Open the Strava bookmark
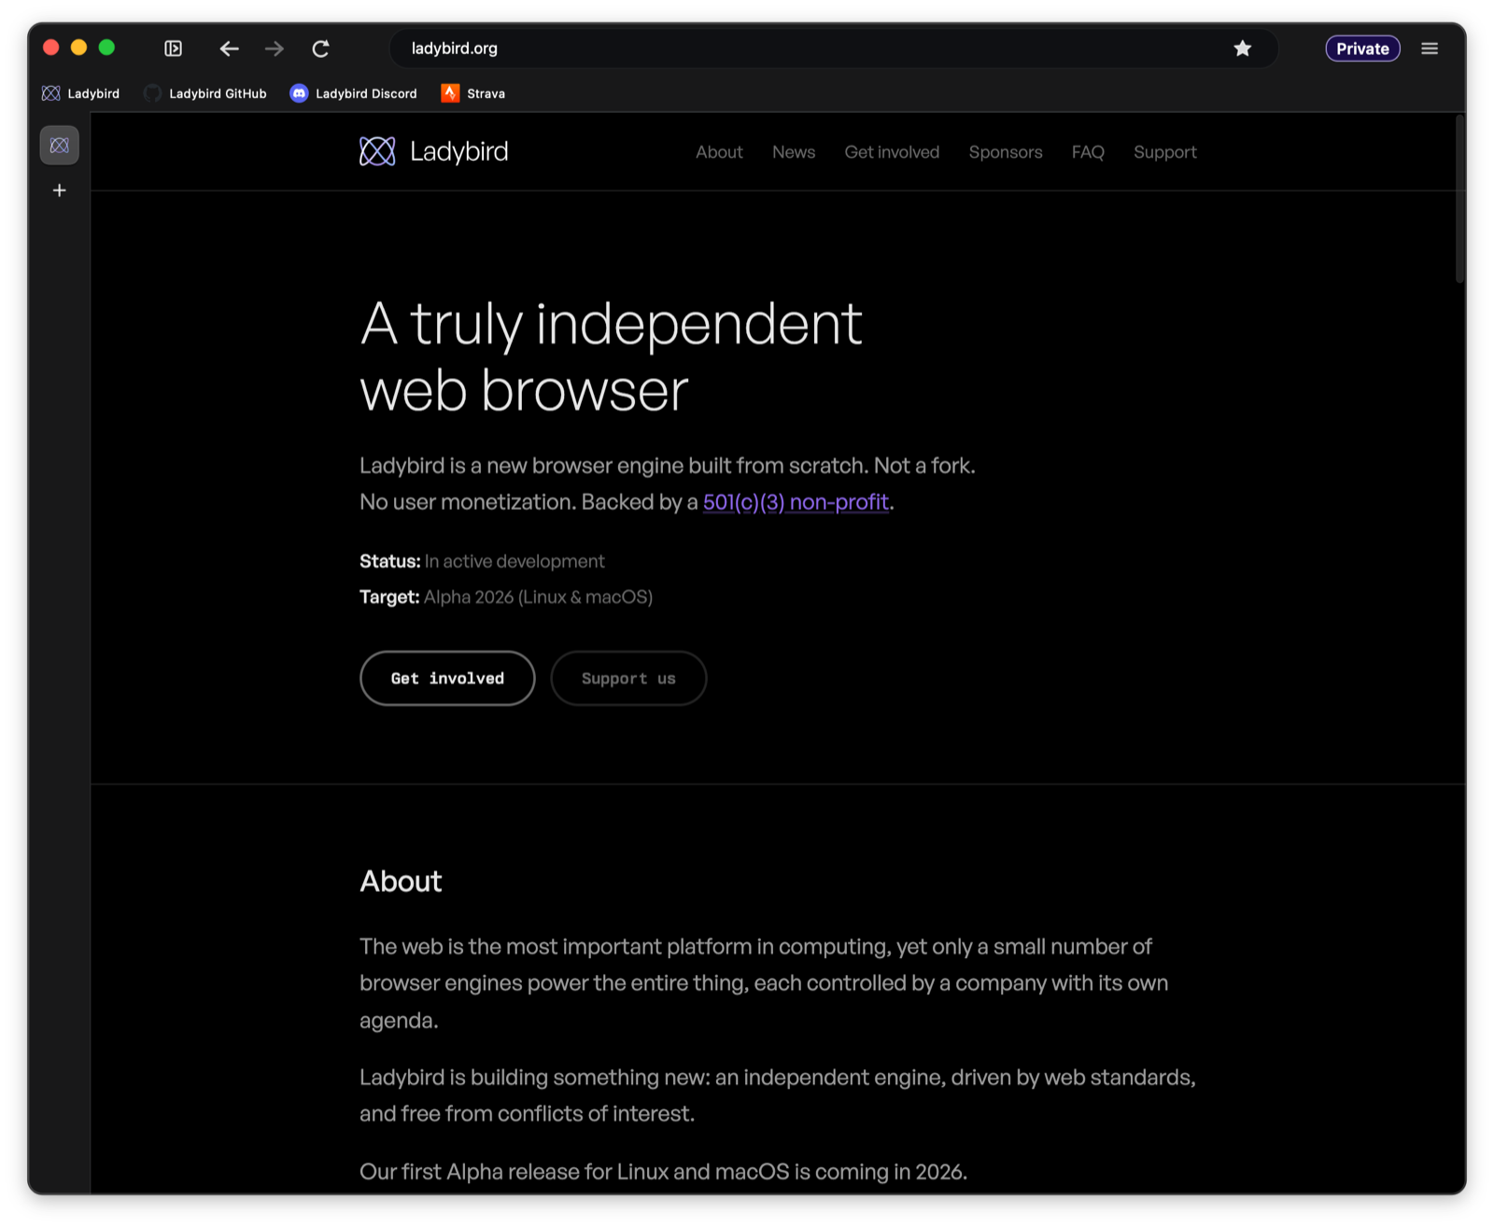Viewport: 1494px width, 1227px height. 473,93
